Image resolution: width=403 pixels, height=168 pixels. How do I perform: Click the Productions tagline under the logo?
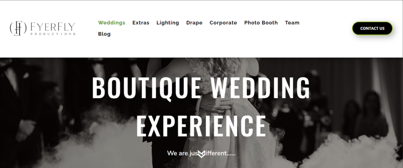click(53, 34)
